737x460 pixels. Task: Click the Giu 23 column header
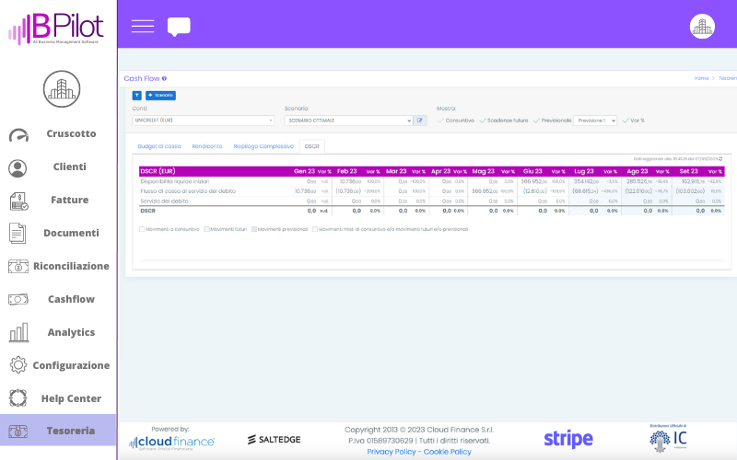pos(532,171)
